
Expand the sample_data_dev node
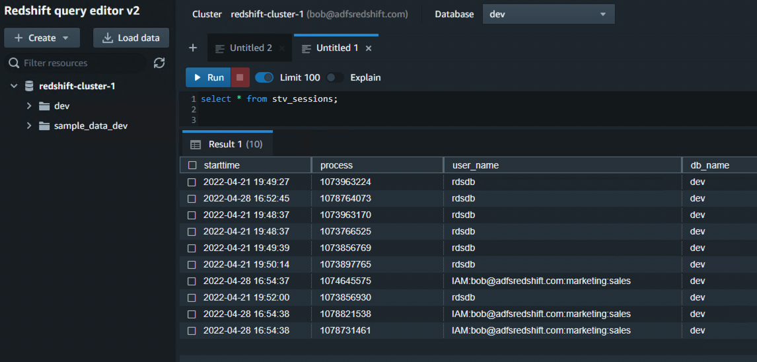[x=29, y=126]
